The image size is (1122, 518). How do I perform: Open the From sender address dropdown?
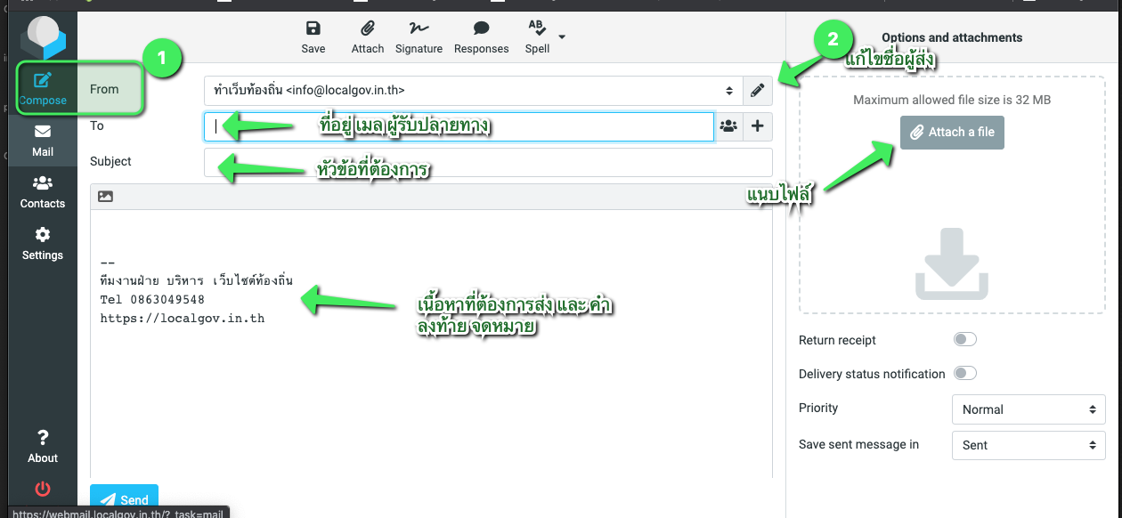click(472, 90)
